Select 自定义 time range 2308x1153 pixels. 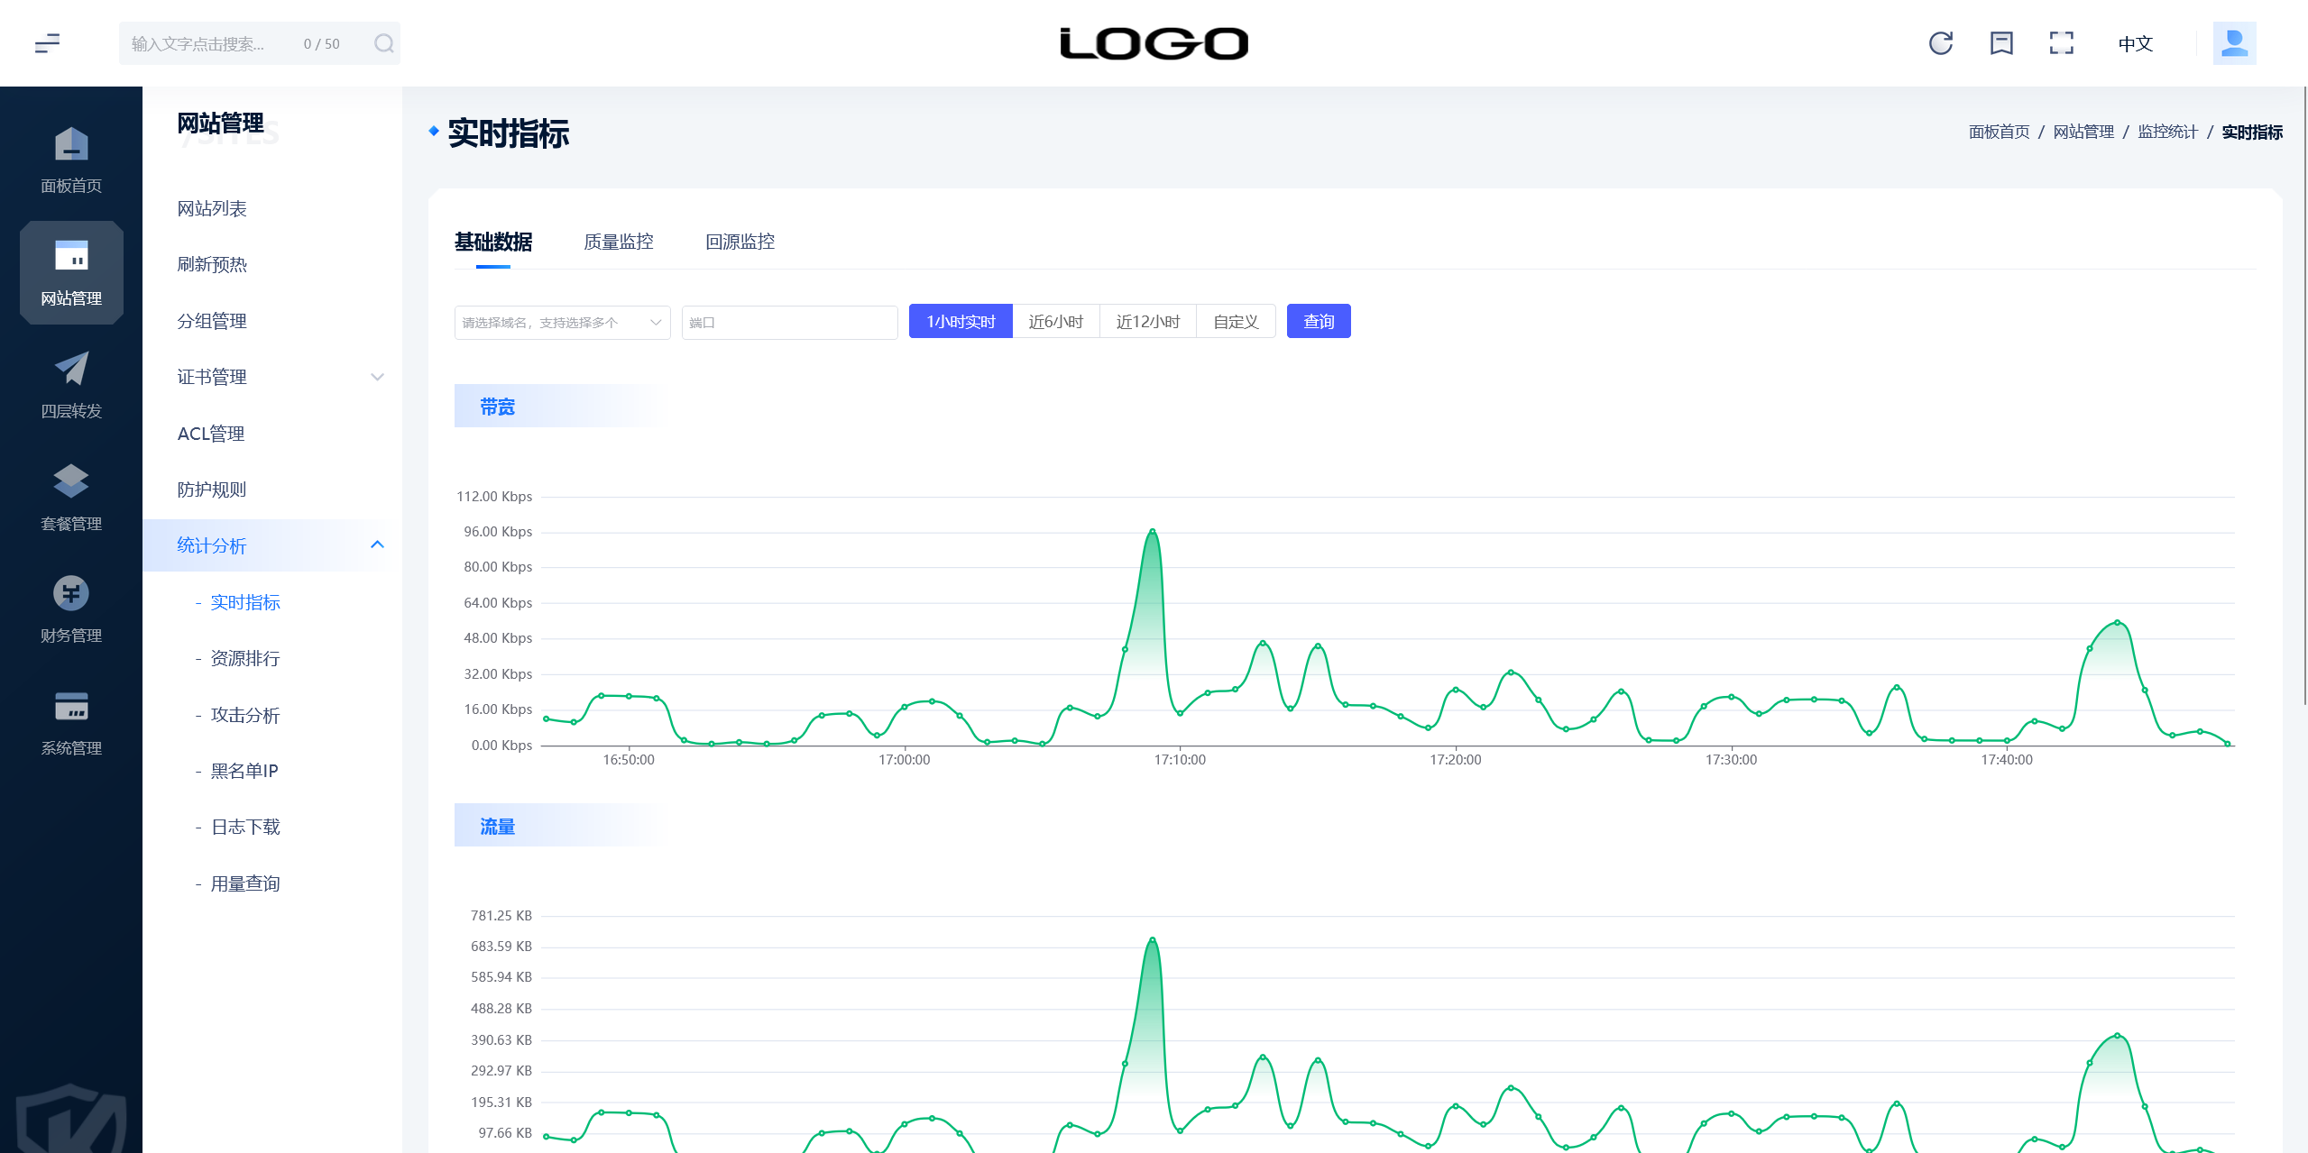[x=1236, y=321]
